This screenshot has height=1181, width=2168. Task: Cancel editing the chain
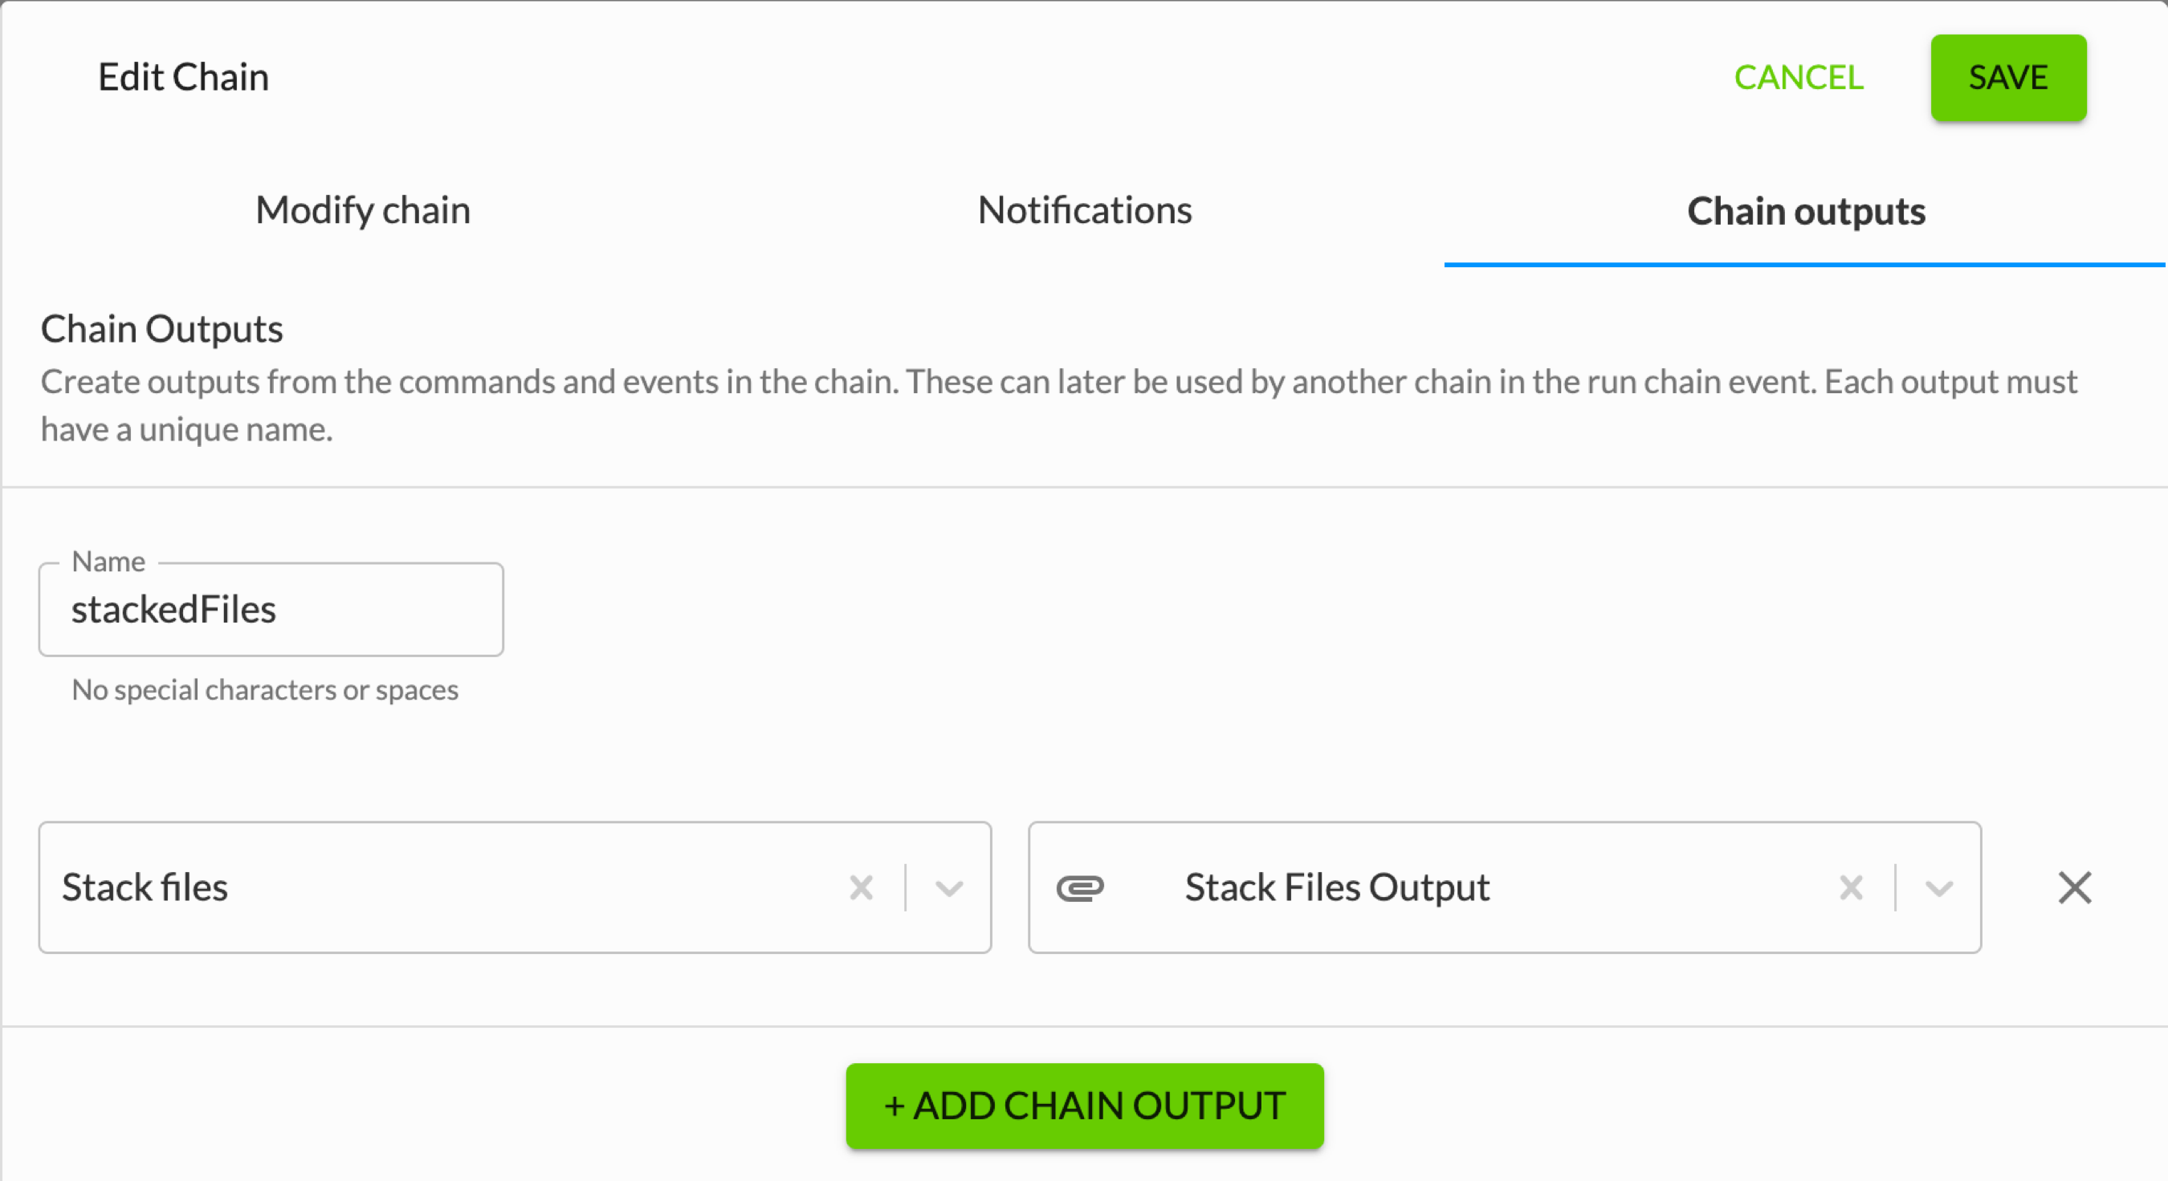(1799, 77)
